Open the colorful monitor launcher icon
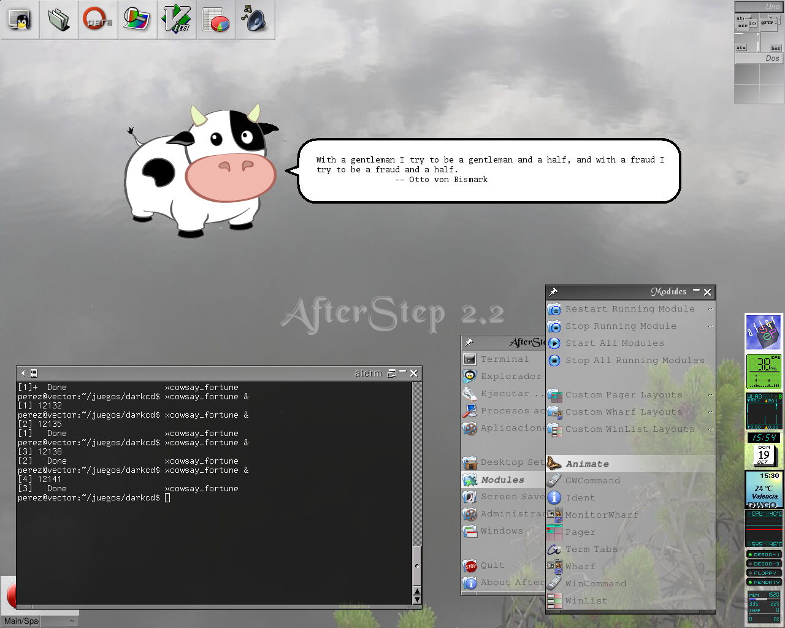The width and height of the screenshot is (785, 628). point(137,20)
